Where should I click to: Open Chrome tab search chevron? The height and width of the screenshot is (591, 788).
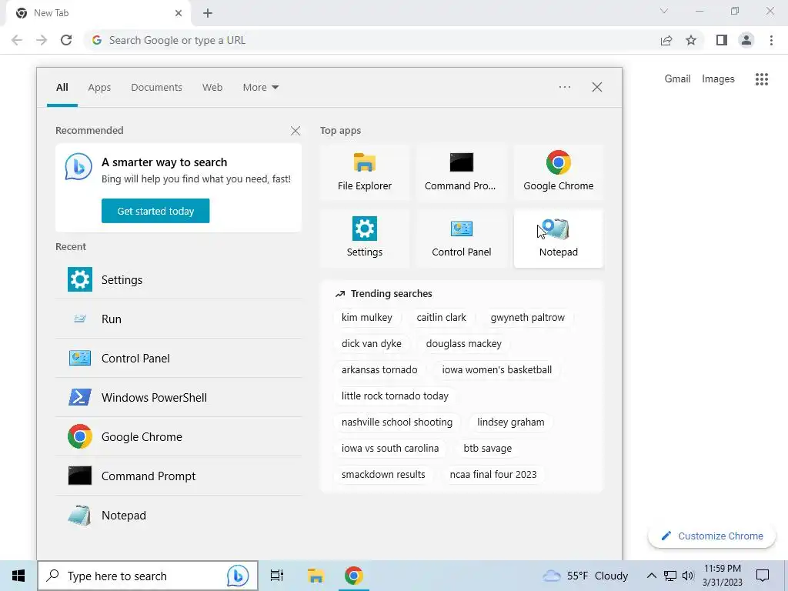coord(664,11)
